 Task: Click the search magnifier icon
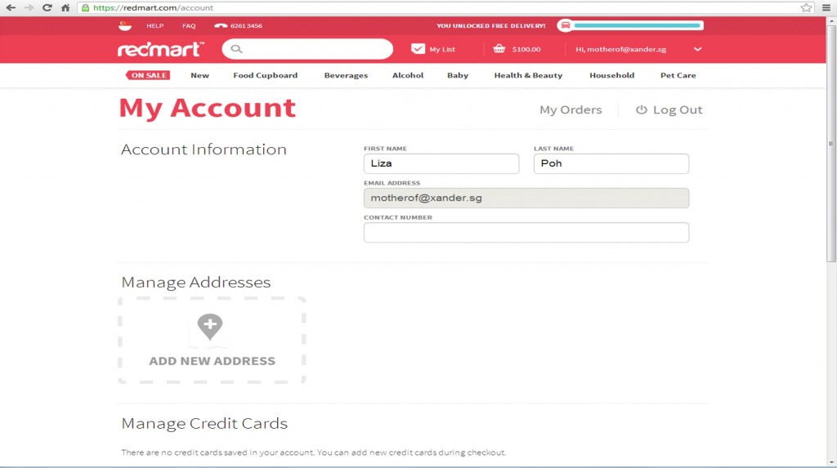click(236, 49)
